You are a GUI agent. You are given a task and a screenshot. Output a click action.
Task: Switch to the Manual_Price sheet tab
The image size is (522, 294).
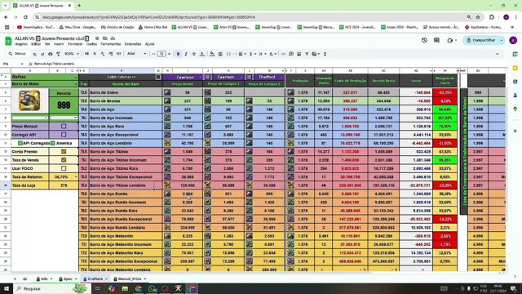[x=130, y=279]
